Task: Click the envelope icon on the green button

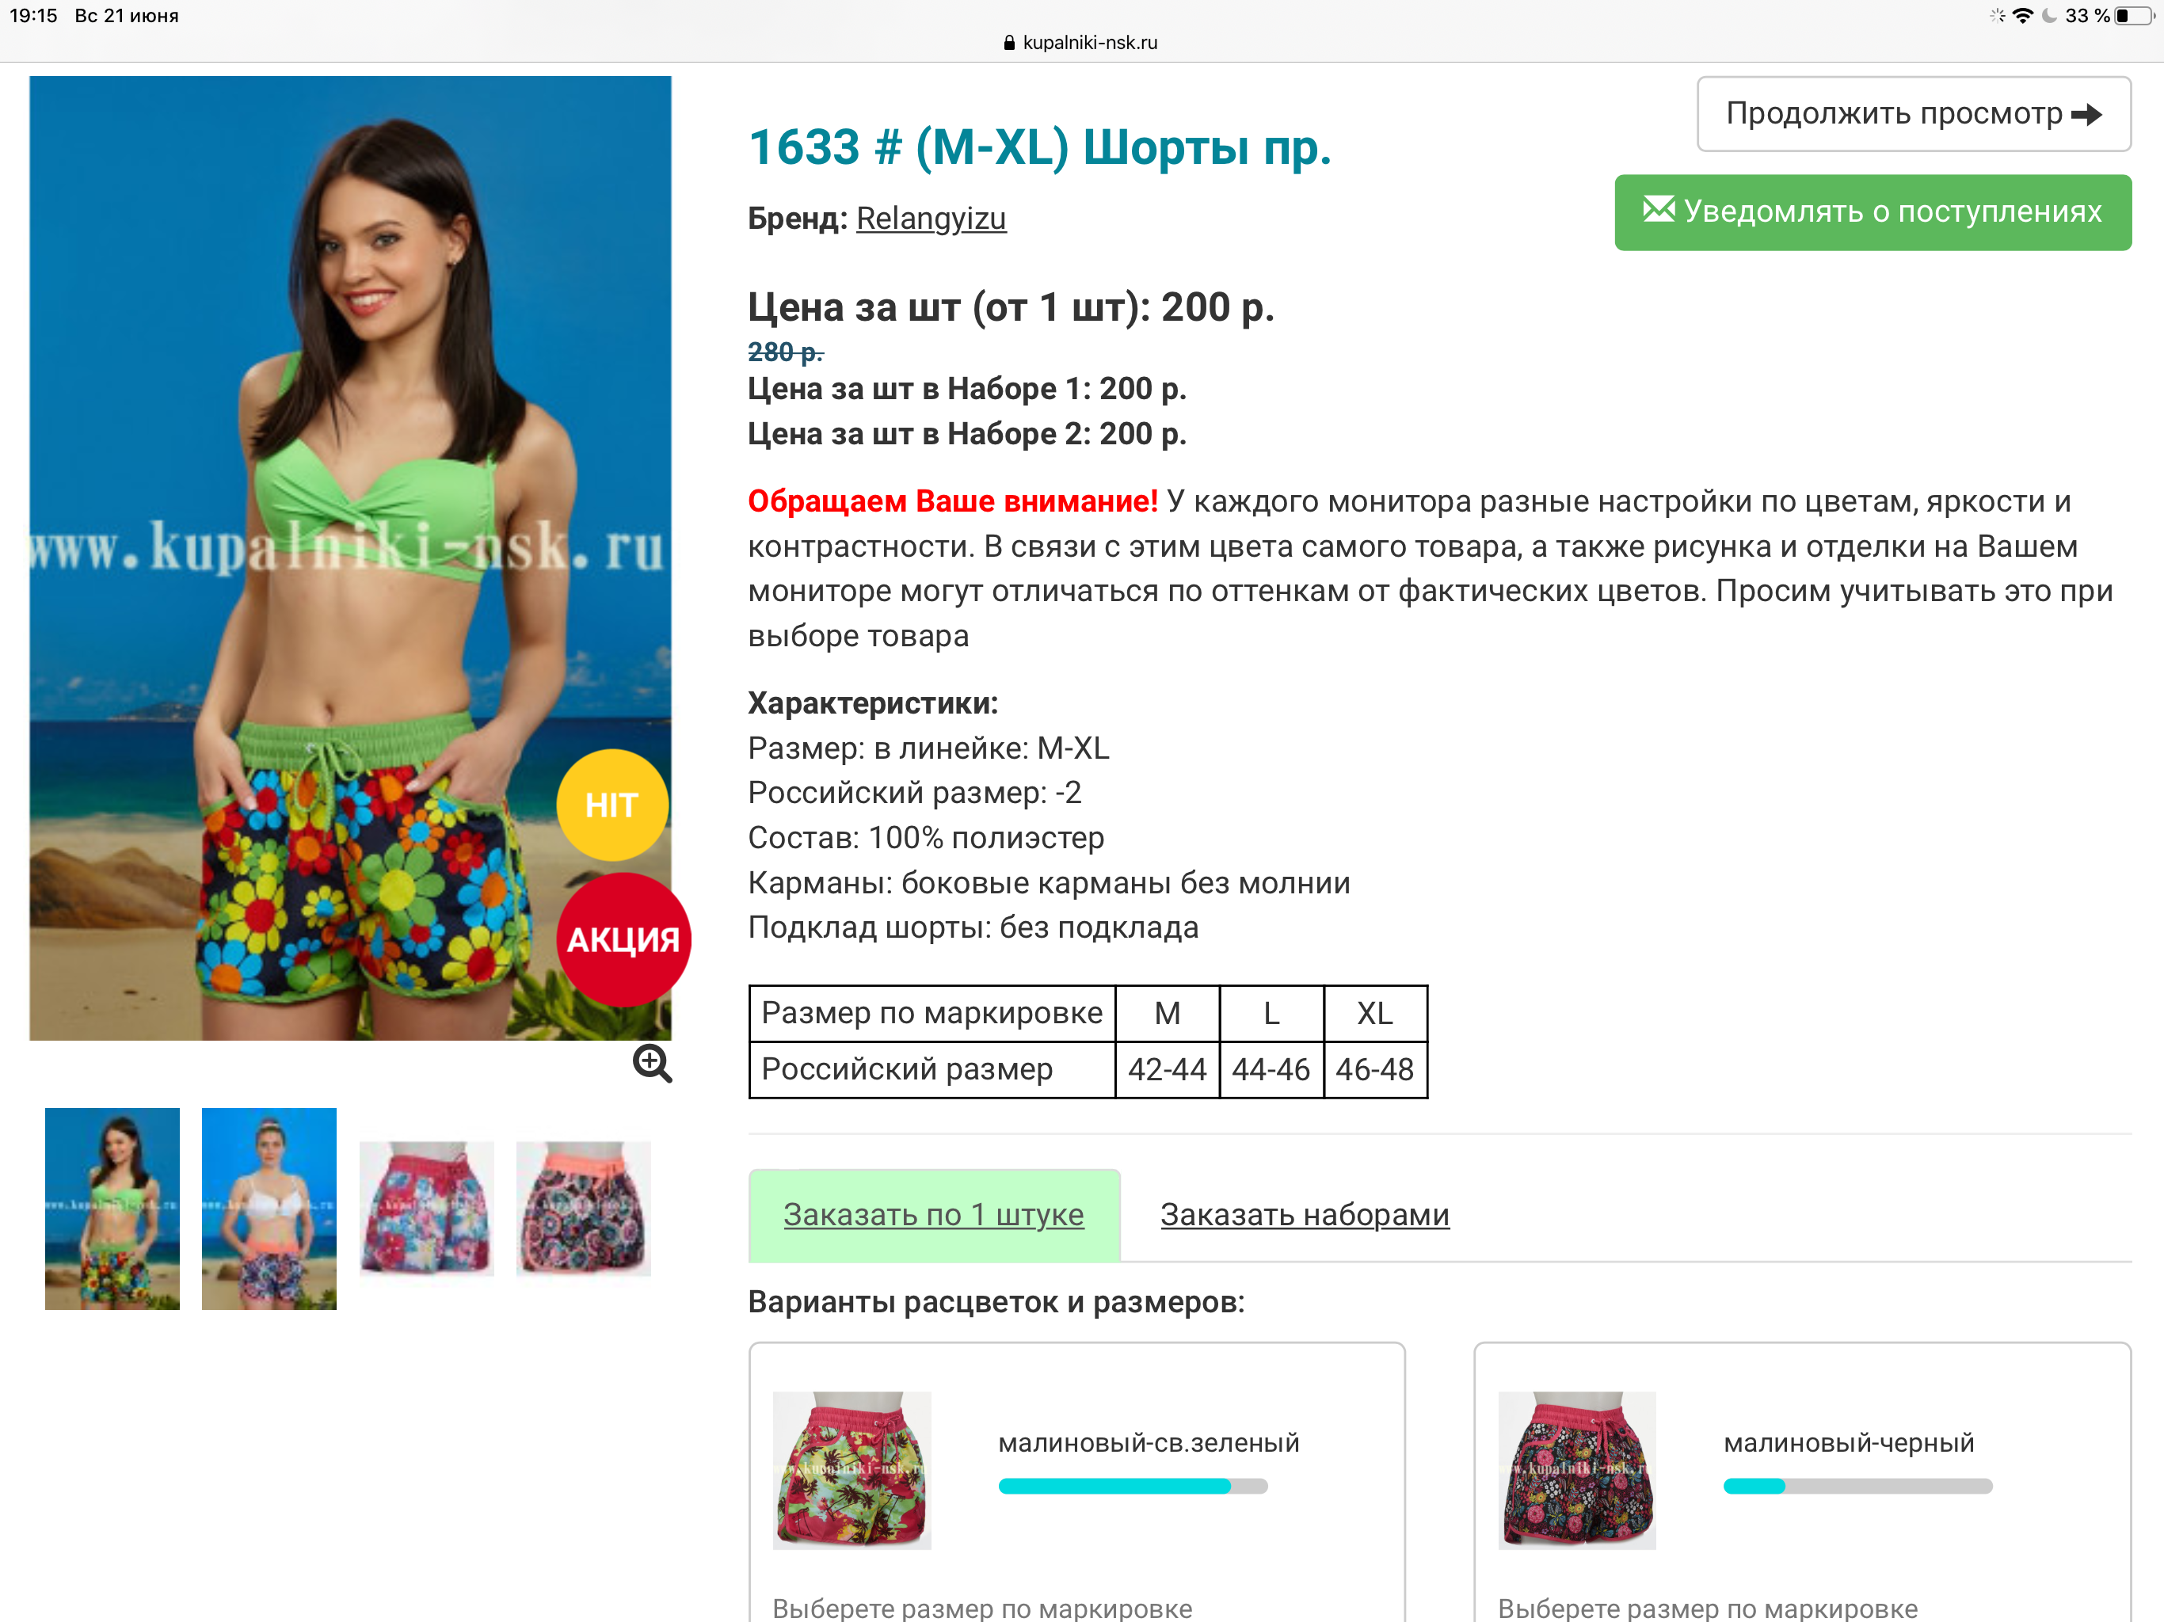Action: point(1658,209)
